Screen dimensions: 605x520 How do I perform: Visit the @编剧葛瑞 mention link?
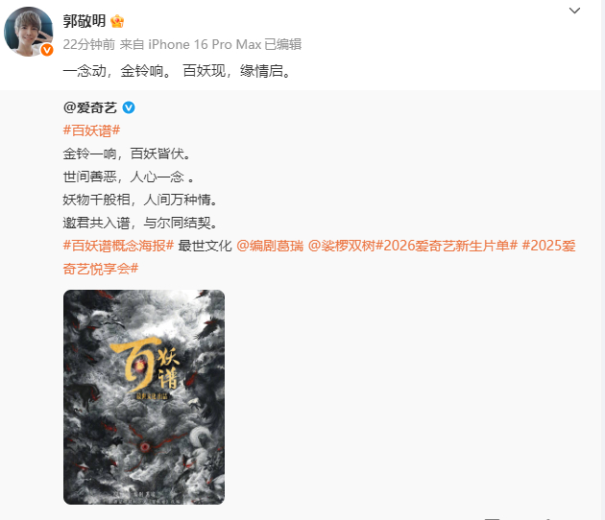[x=270, y=246]
